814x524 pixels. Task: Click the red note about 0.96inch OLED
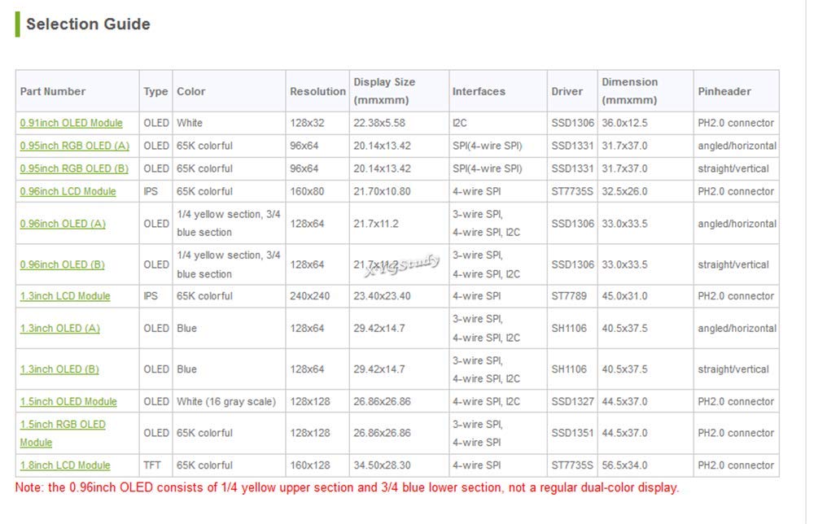click(347, 487)
